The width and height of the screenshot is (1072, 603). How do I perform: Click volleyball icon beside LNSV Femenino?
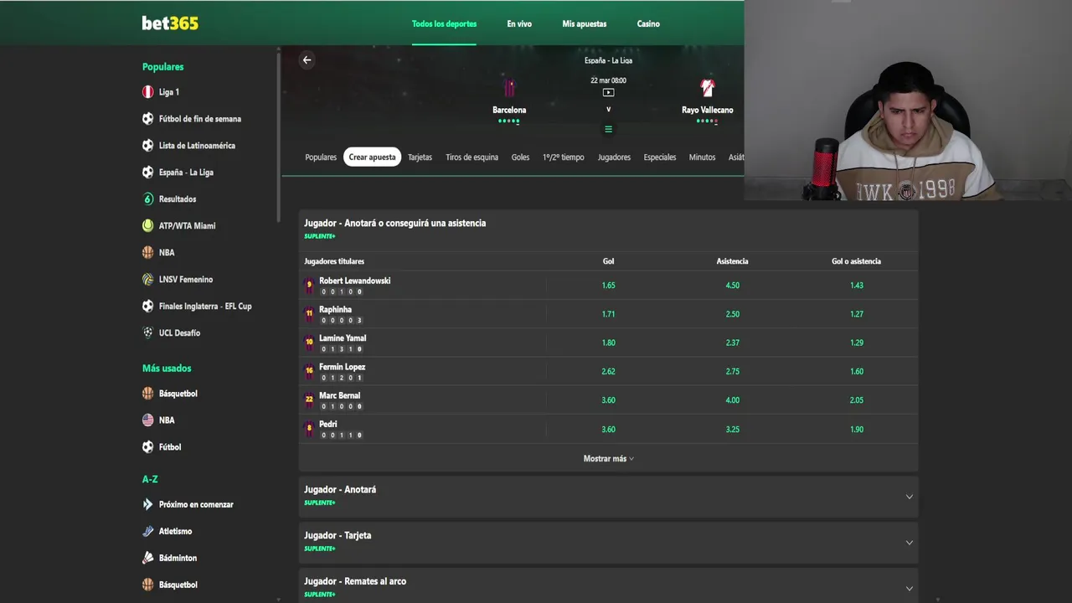(x=147, y=280)
